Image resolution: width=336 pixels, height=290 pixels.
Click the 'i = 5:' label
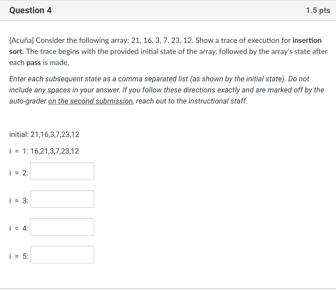tap(19, 256)
